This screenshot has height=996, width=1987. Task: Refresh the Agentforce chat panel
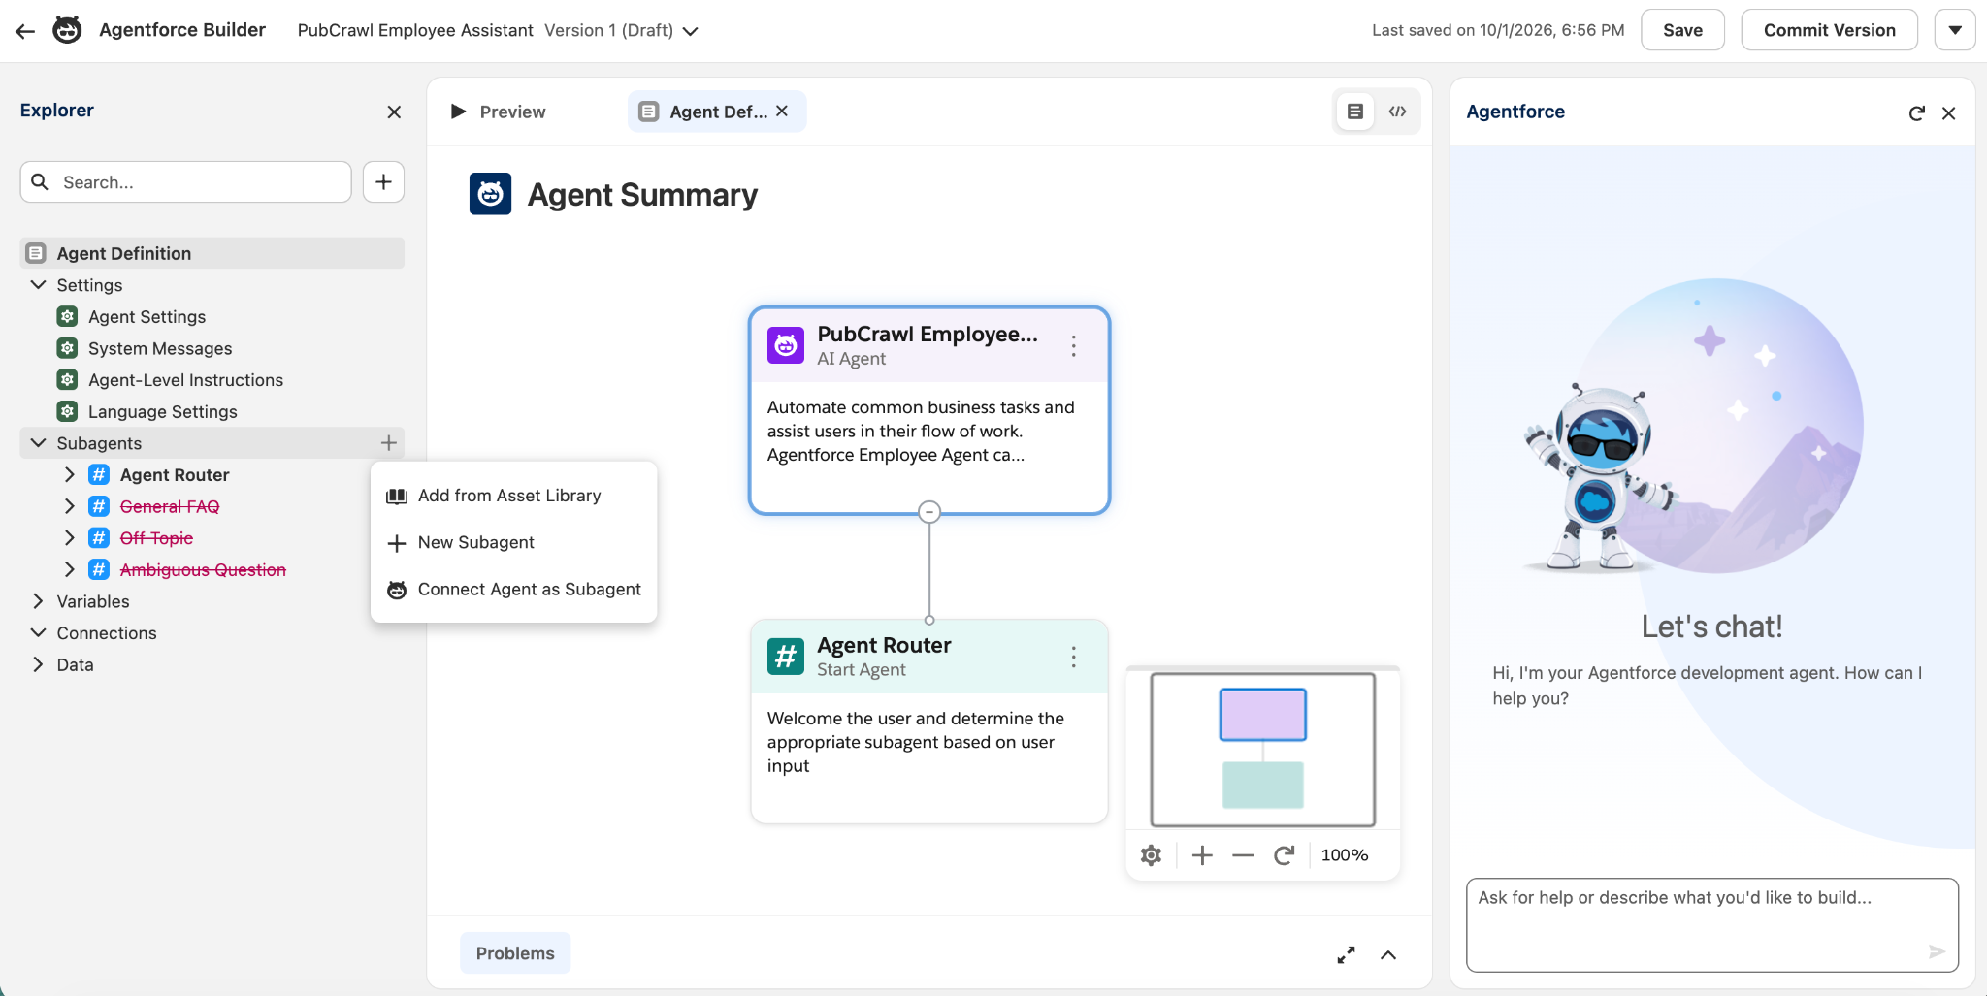1916,113
